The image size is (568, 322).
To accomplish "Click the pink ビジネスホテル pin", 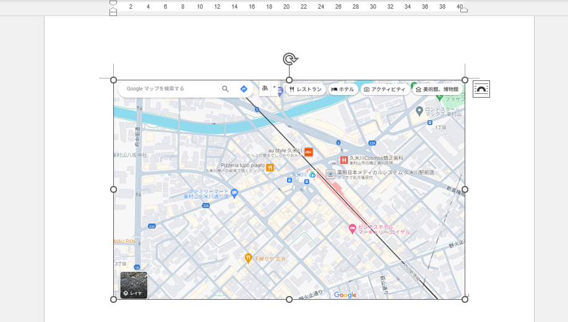I will tap(352, 229).
